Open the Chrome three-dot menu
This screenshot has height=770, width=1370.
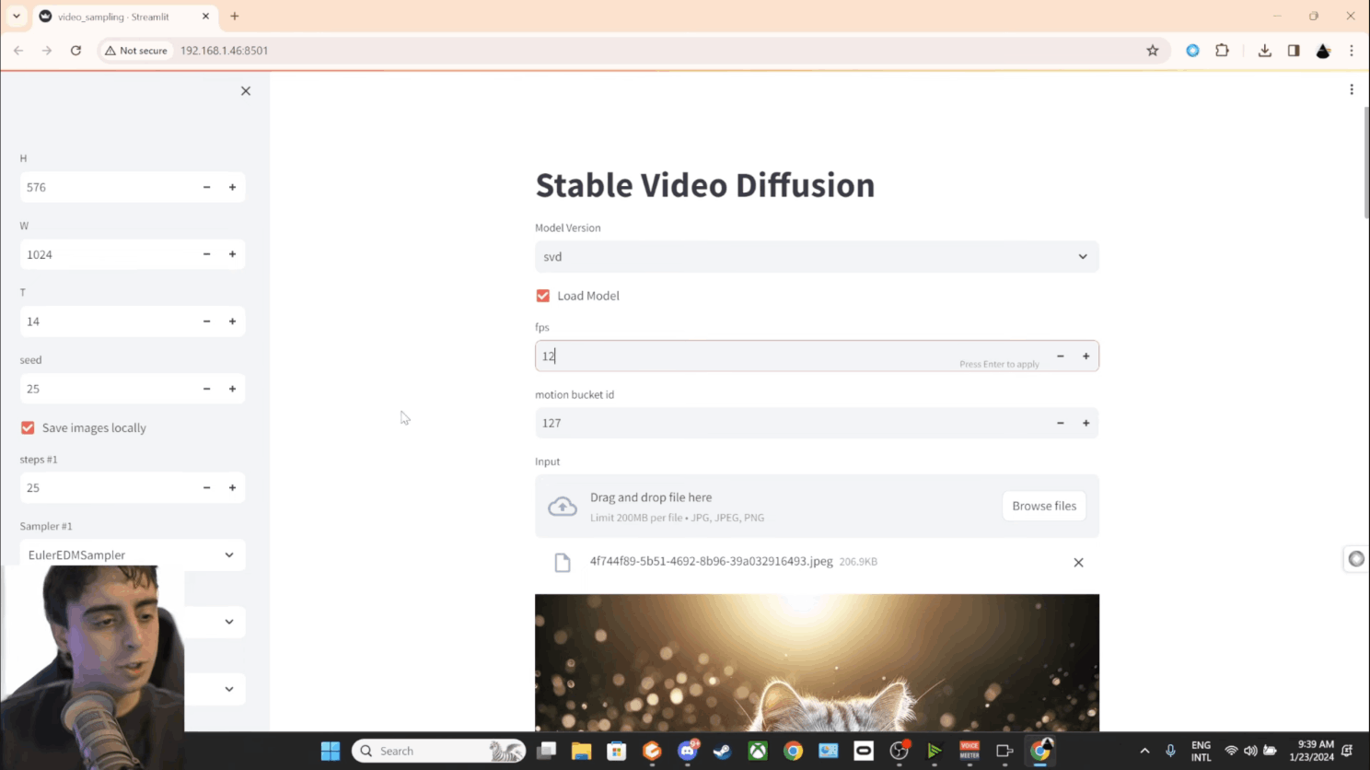[x=1352, y=51]
